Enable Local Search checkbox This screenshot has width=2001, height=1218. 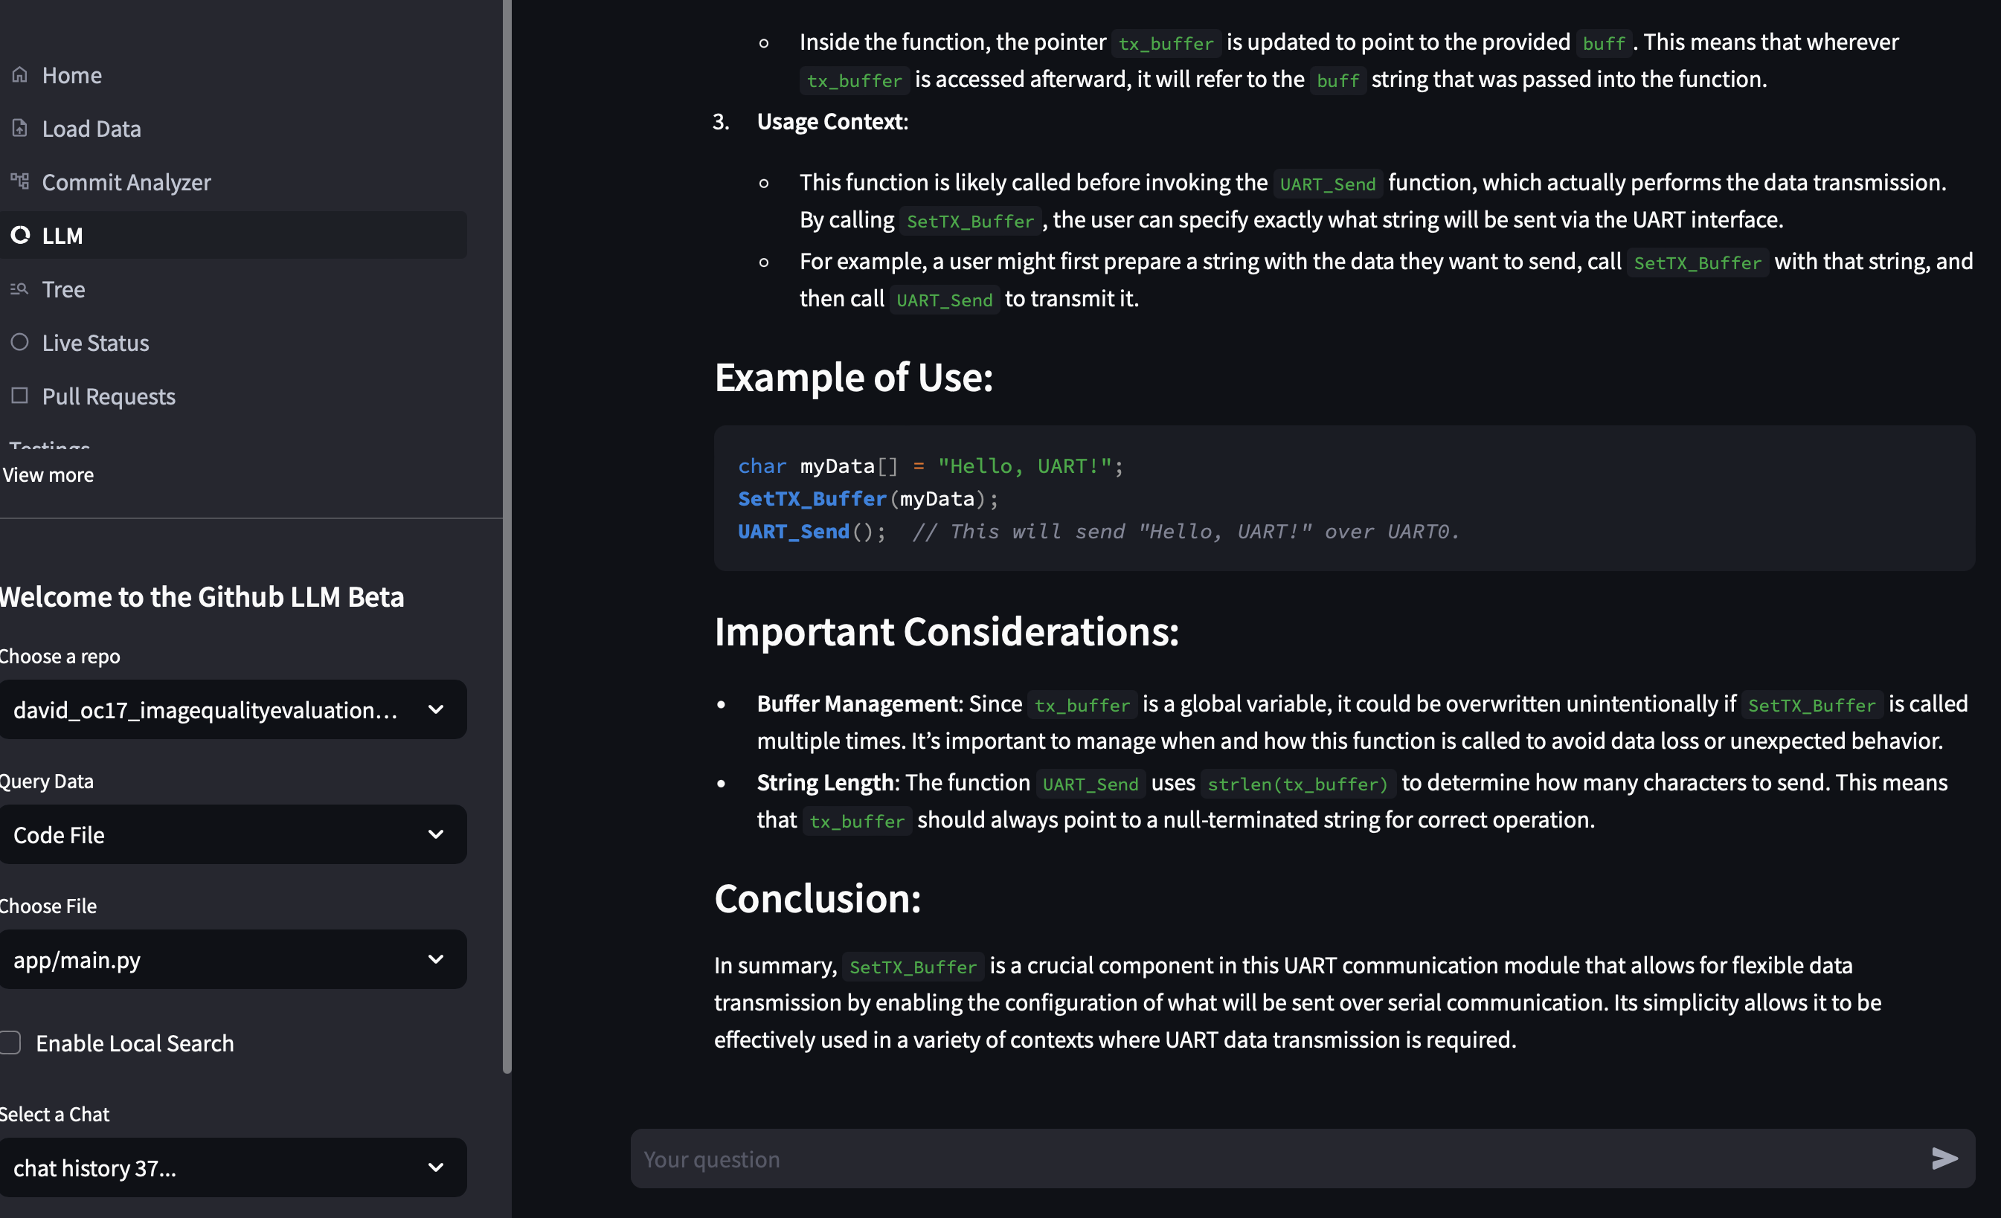(x=10, y=1043)
